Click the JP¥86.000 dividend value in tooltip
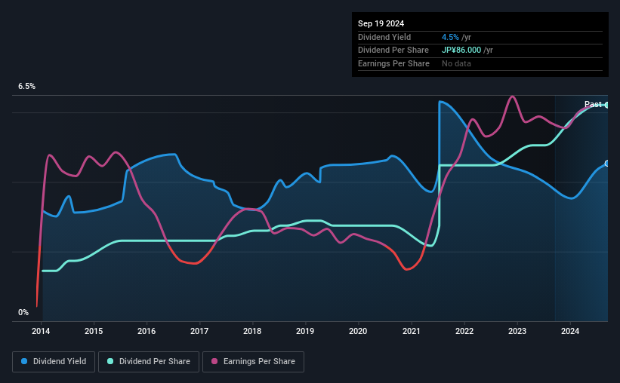This screenshot has width=620, height=383. coord(461,51)
